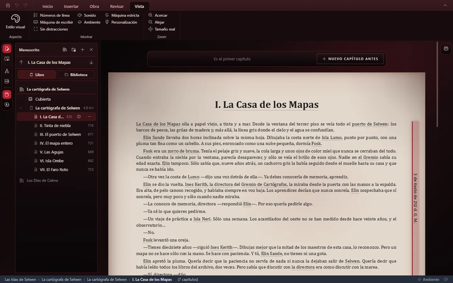
Task: Click the notebook icon in the left sidebar
Action: tap(7, 95)
